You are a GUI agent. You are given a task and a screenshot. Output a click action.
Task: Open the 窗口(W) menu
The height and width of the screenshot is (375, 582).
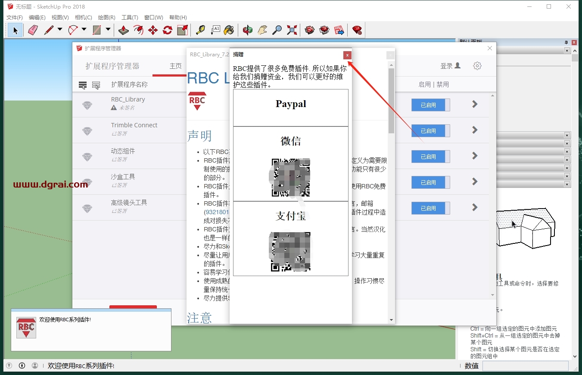point(153,18)
